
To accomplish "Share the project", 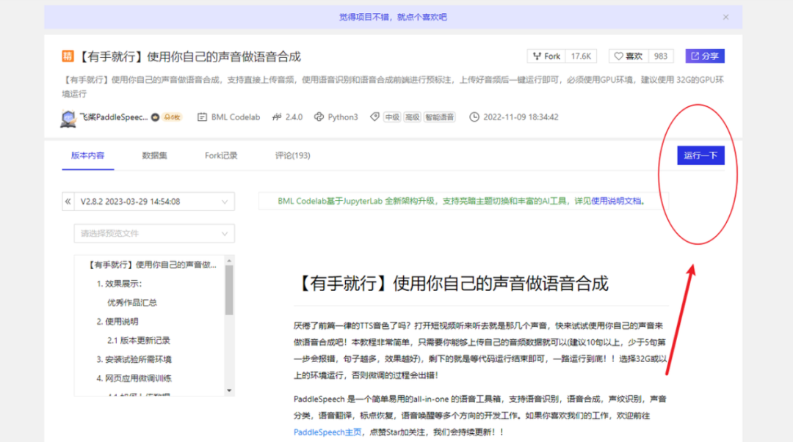I will 705,56.
